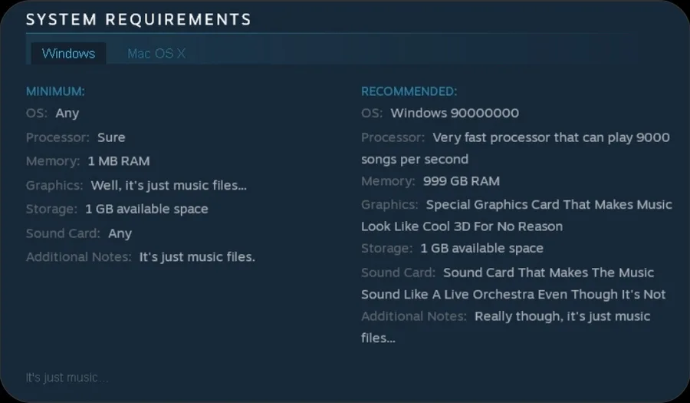Click the minimum OS value Any

point(67,113)
